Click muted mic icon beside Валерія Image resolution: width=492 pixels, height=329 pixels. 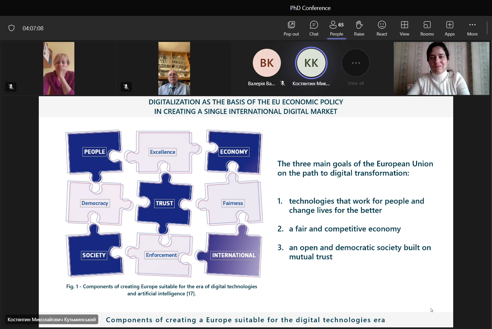[283, 83]
